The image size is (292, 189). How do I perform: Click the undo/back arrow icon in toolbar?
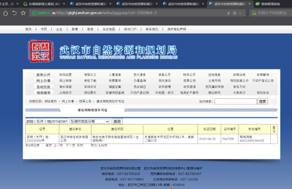click(x=15, y=13)
